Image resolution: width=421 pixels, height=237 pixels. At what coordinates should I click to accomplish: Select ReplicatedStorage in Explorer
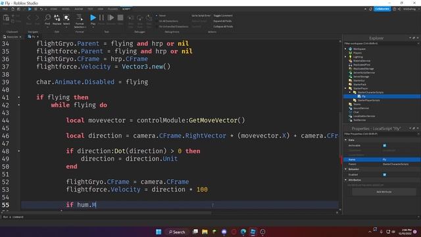pos(363,68)
